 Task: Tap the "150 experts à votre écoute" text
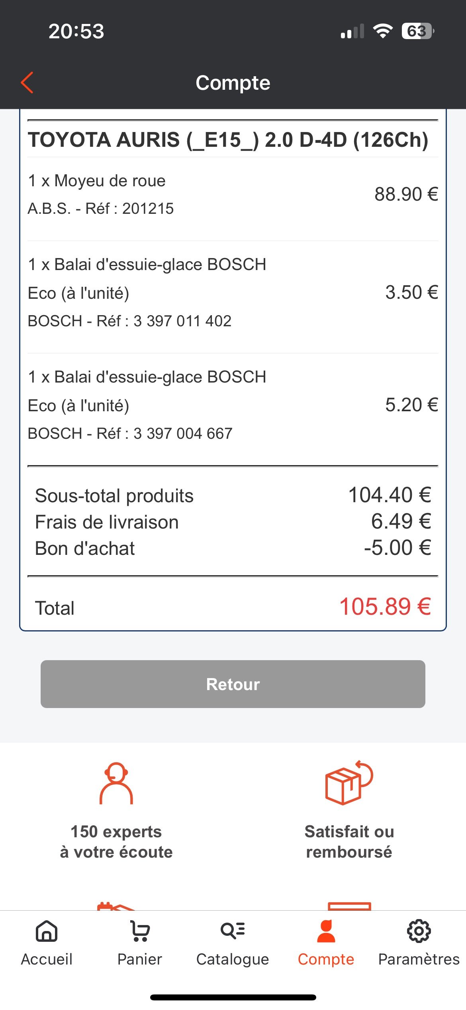point(116,842)
